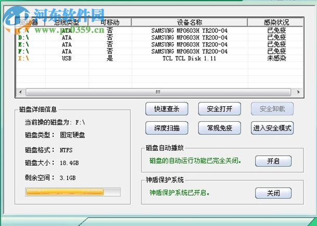The image size is (317, 226).
Task: Click the 18.4GB disk size value
Action: coord(69,163)
